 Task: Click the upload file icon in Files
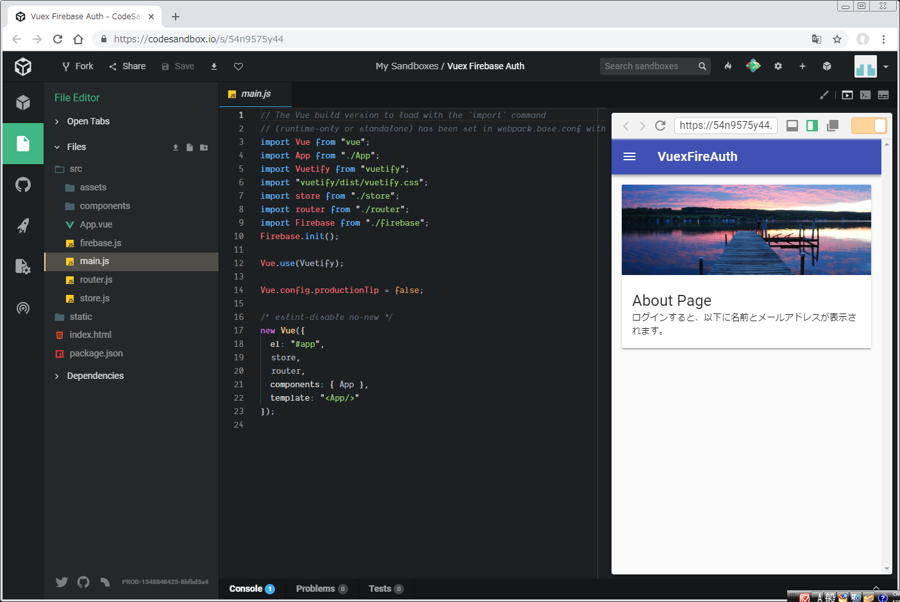176,147
